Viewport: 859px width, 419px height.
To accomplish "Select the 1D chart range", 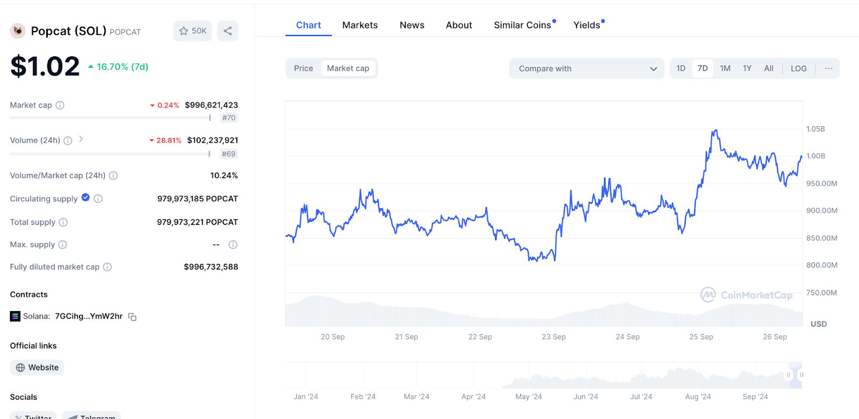I will tap(681, 68).
